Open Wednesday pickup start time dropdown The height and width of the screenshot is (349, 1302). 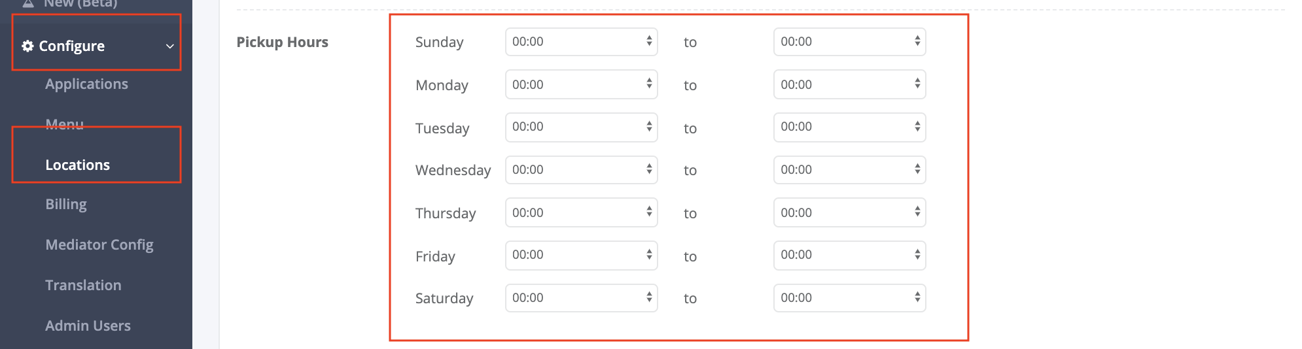pyautogui.click(x=581, y=170)
